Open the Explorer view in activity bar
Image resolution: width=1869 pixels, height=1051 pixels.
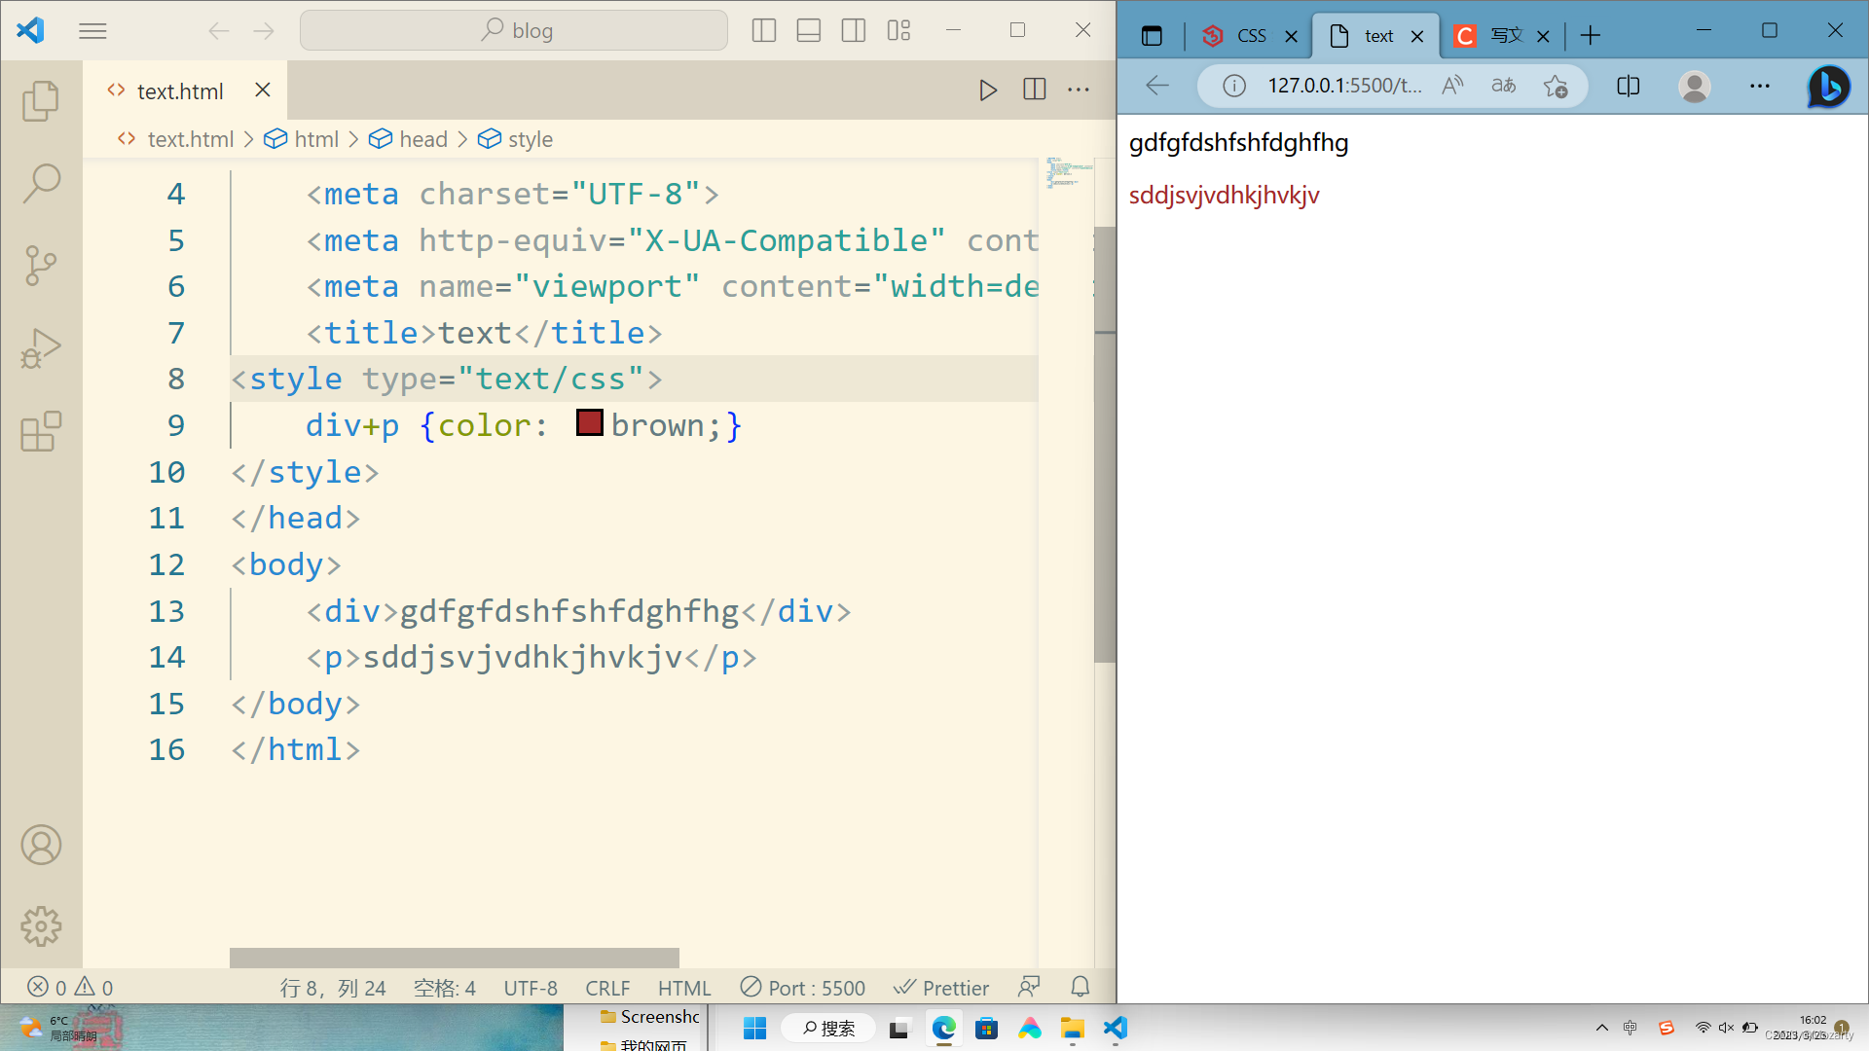pos(41,100)
